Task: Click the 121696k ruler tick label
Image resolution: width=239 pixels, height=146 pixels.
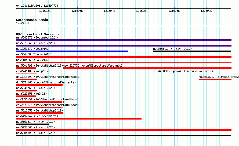Action: pos(174,11)
